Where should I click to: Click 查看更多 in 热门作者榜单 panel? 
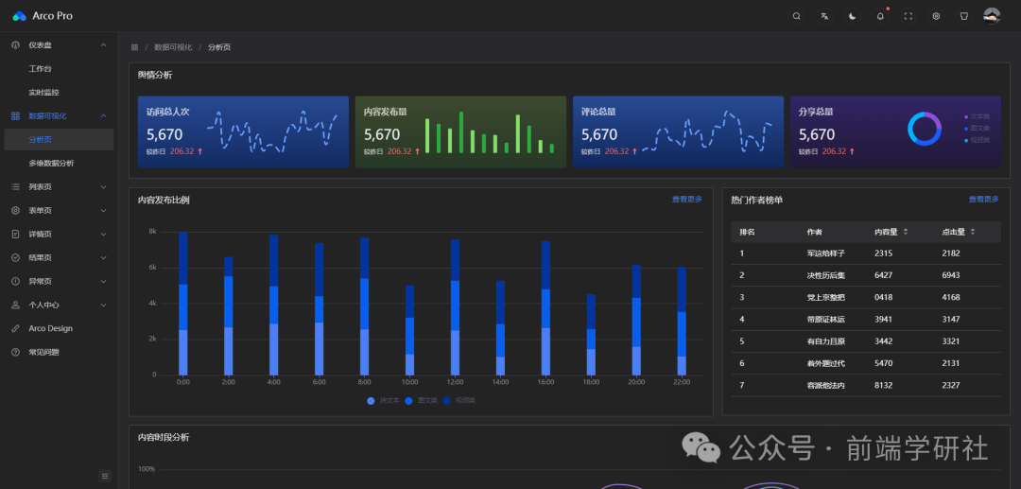[x=984, y=200]
